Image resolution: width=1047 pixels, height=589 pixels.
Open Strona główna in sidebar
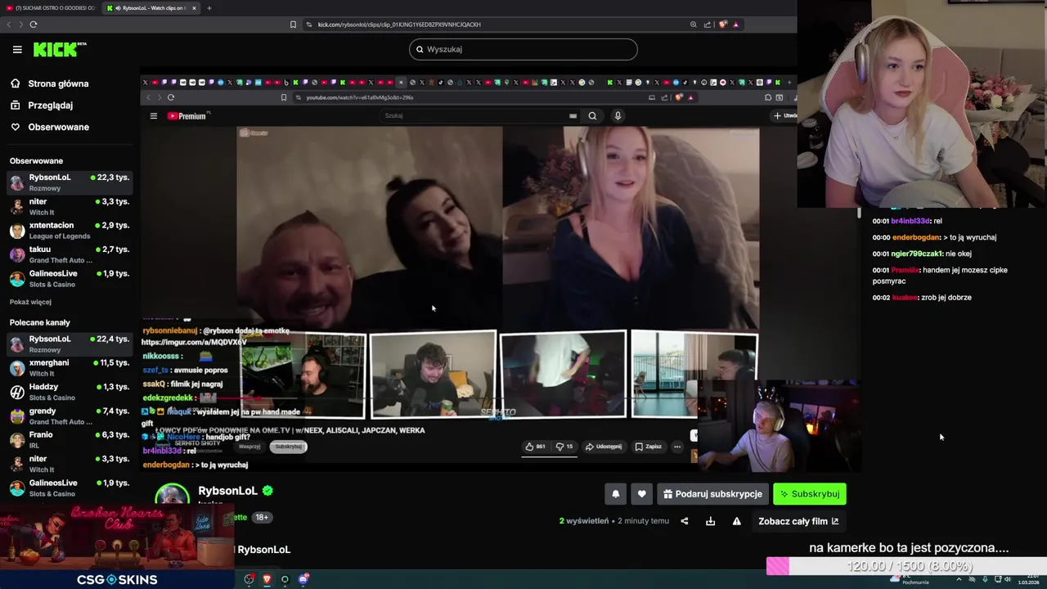(x=49, y=83)
